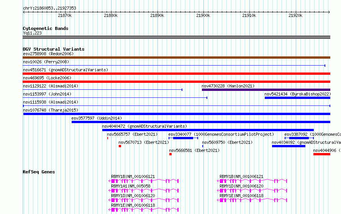The image size is (341, 214).
Task: Click left RBMY1B NM_001006121 gene glyph
Action: point(144,181)
